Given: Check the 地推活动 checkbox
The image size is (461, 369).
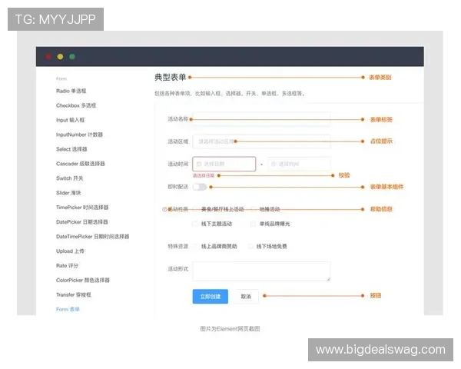Looking at the screenshot, I should point(253,209).
